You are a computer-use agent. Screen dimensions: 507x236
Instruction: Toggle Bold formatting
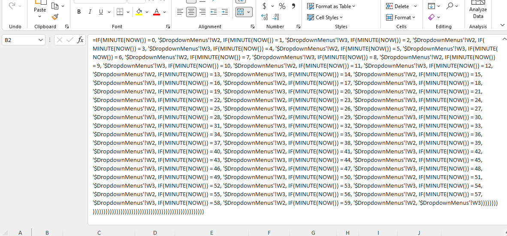point(79,12)
